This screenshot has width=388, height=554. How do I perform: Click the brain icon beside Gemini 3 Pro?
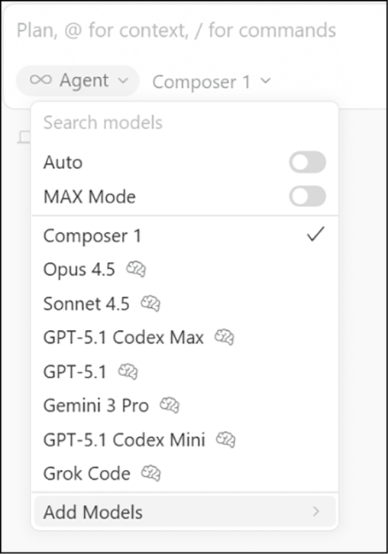point(170,405)
